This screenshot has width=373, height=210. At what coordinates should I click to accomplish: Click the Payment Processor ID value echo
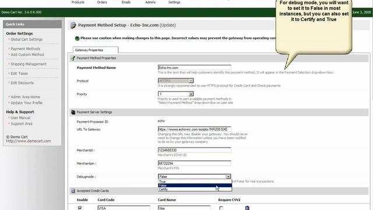pyautogui.click(x=161, y=121)
